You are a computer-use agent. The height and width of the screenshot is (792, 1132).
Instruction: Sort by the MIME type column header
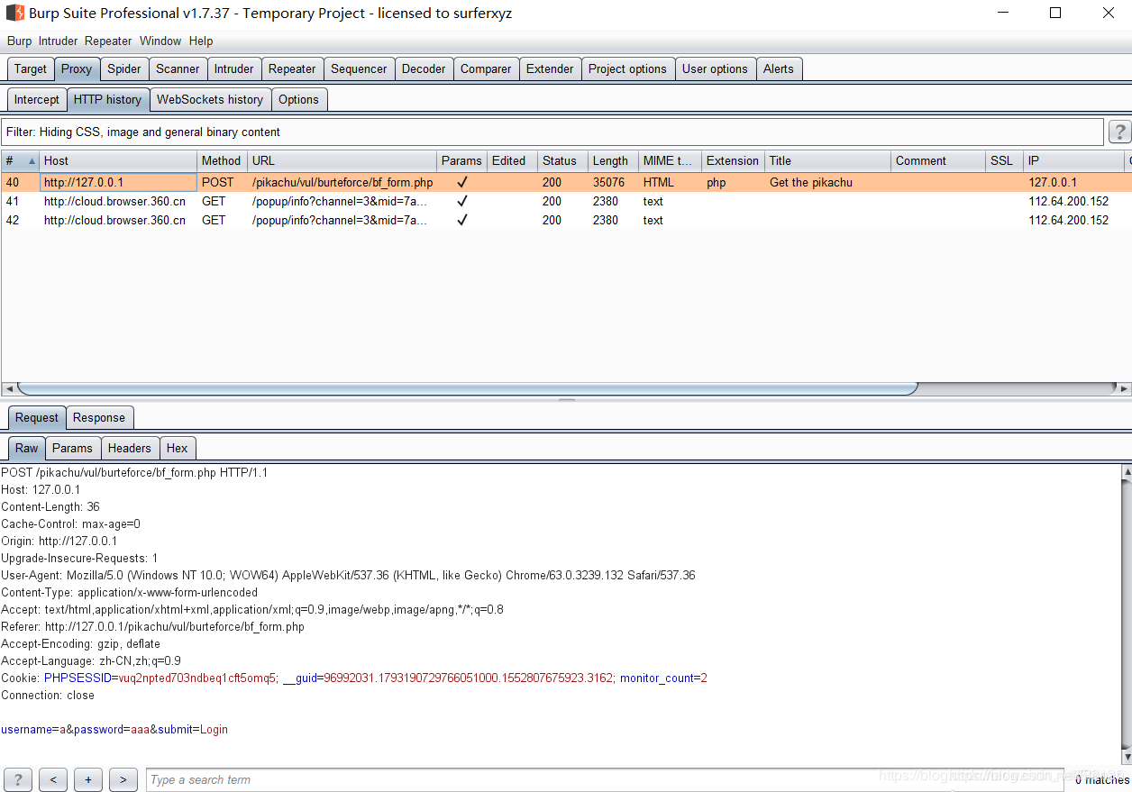(670, 161)
